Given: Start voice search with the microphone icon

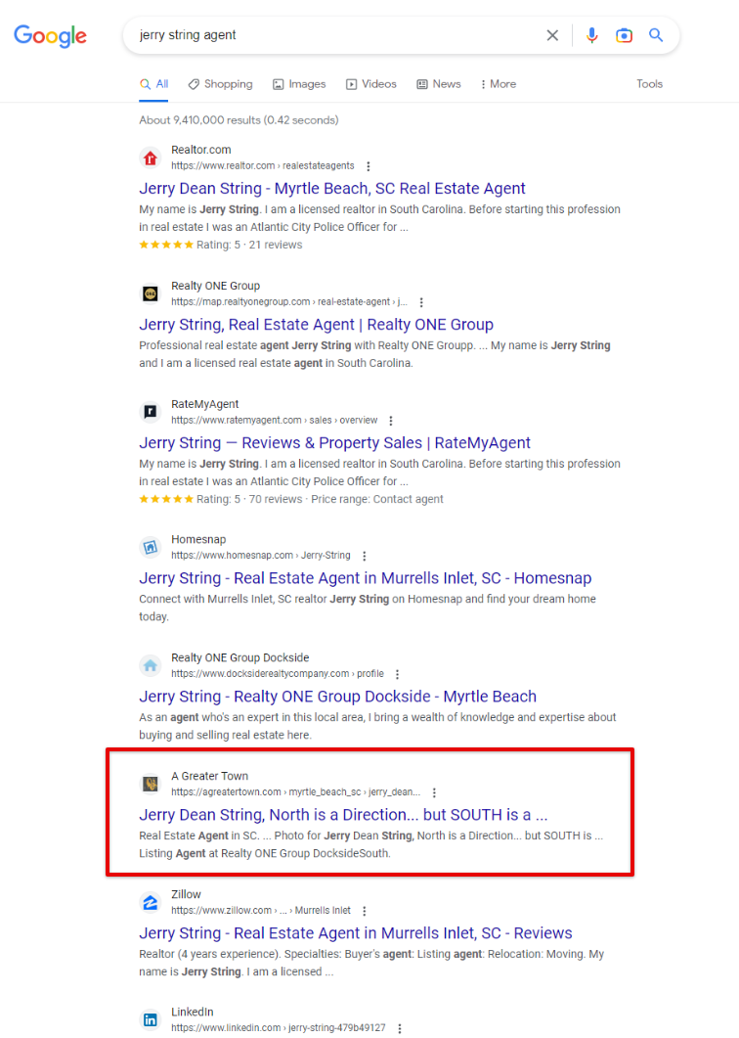Looking at the screenshot, I should (592, 35).
